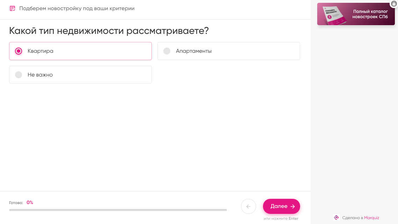398x224 pixels.
Task: Click the lock icon on the catalog banner
Action: 395,4
